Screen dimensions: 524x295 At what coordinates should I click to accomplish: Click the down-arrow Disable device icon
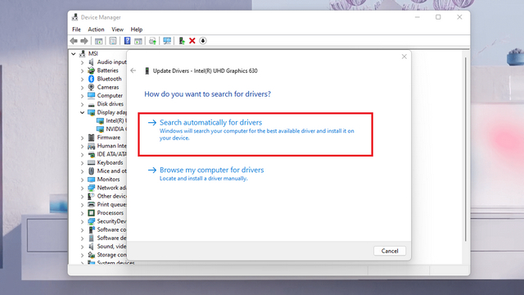[x=203, y=41]
